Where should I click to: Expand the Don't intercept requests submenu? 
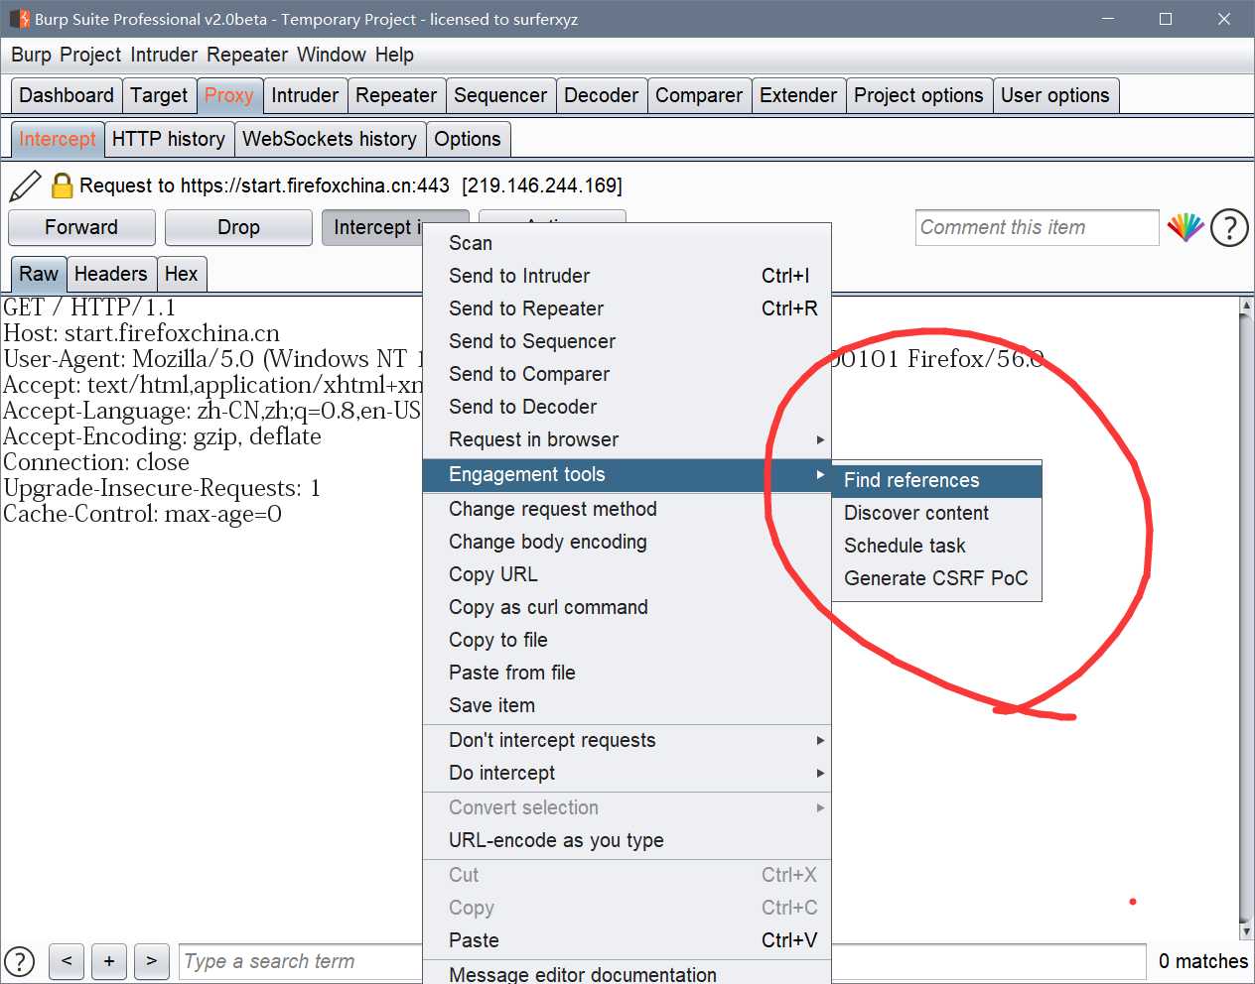point(627,740)
